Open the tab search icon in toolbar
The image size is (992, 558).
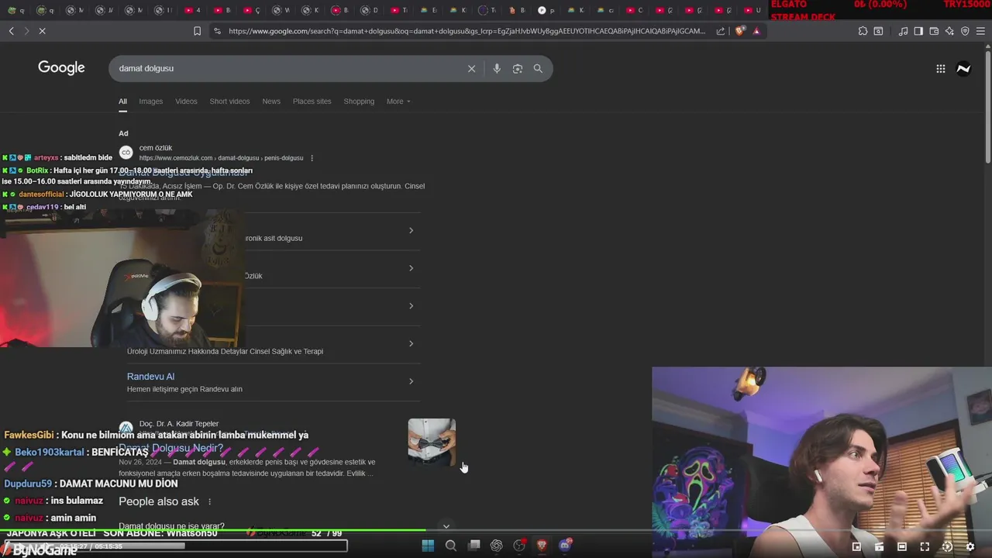(878, 31)
